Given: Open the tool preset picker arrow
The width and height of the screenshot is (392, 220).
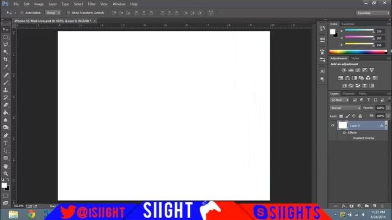Looking at the screenshot, I should point(15,13).
